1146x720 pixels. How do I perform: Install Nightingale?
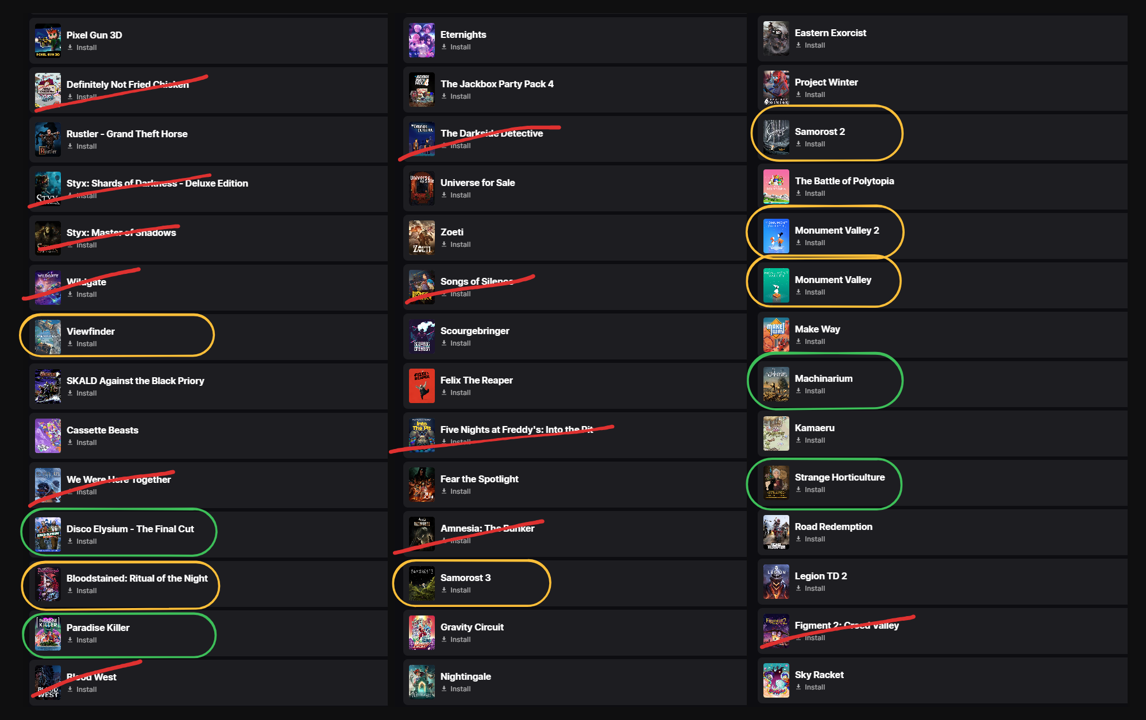pos(460,689)
